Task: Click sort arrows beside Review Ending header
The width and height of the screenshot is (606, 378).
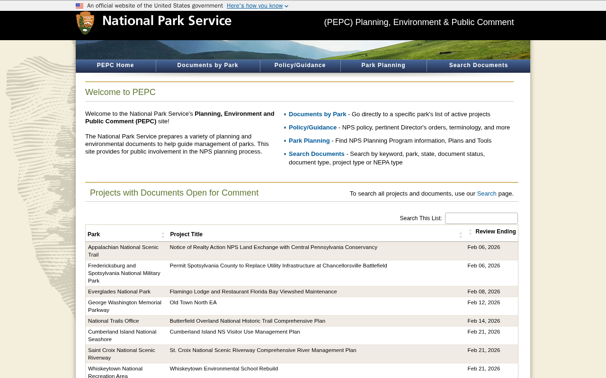Action: coord(470,232)
